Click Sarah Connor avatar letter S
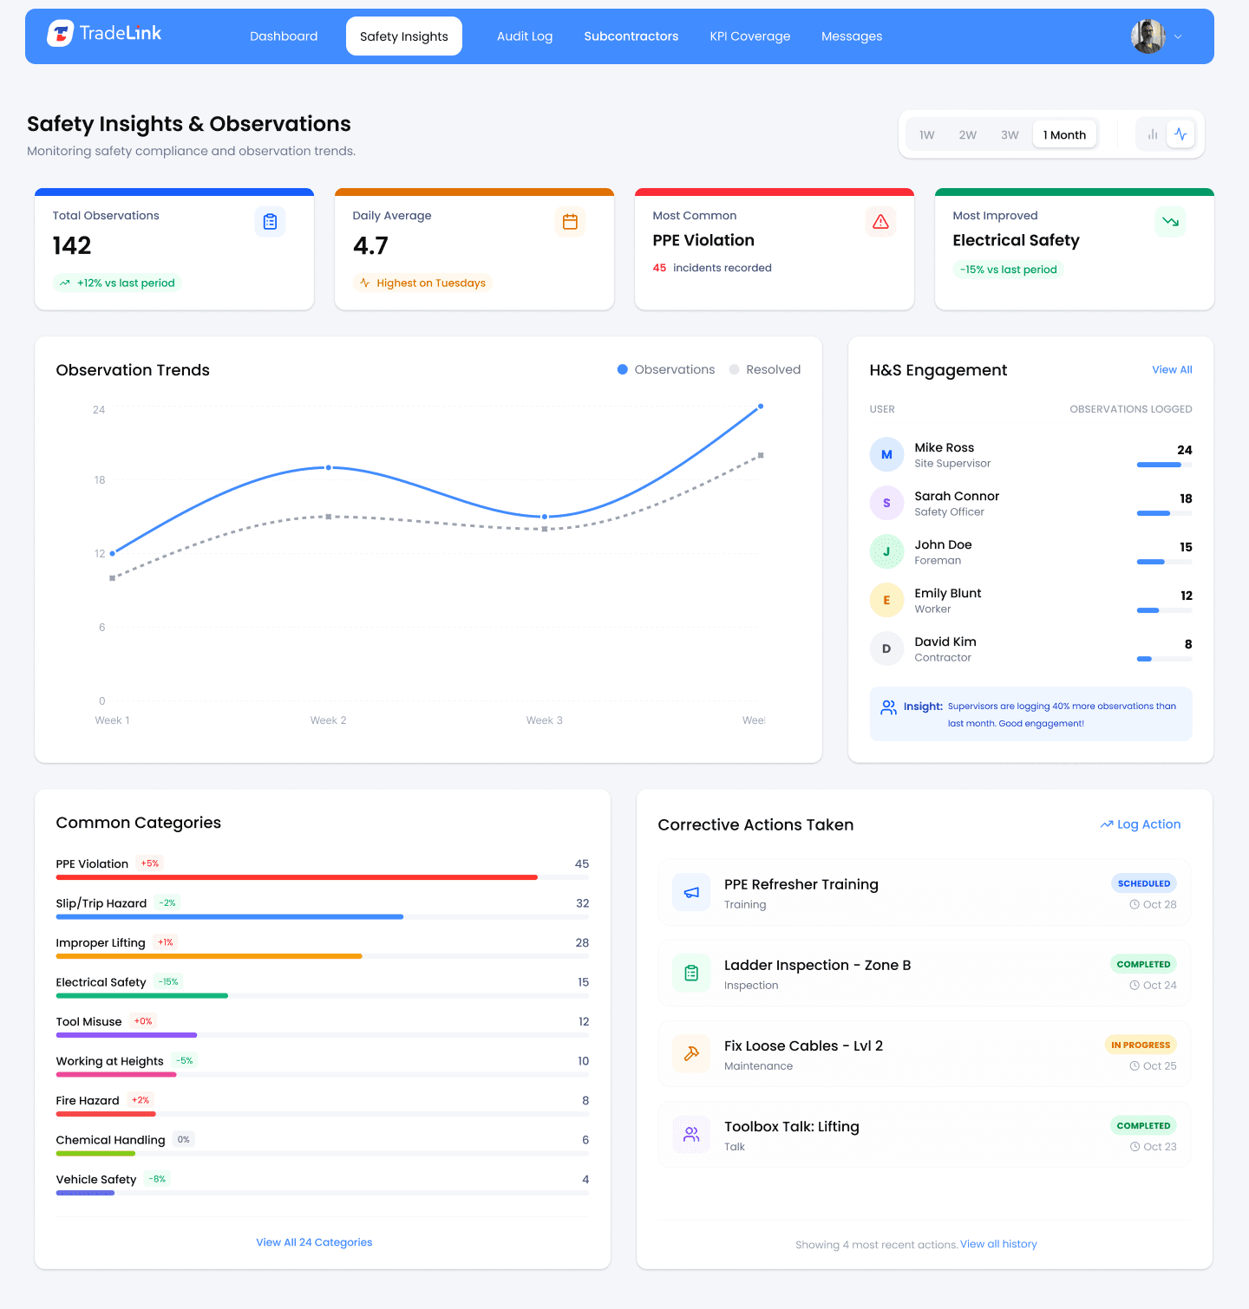 886,503
